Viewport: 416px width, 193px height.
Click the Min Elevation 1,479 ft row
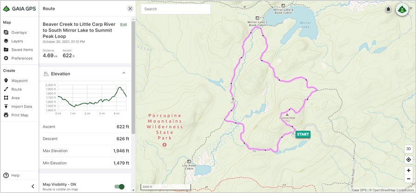pyautogui.click(x=86, y=163)
